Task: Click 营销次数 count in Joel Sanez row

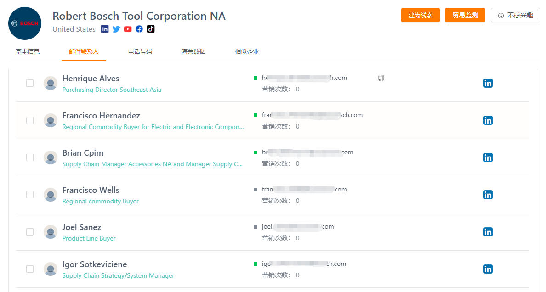Action: click(281, 238)
